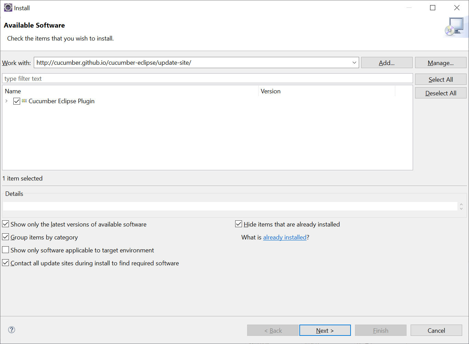Click the Eclipse Install window icon
The width and height of the screenshot is (469, 344).
click(x=8, y=7)
